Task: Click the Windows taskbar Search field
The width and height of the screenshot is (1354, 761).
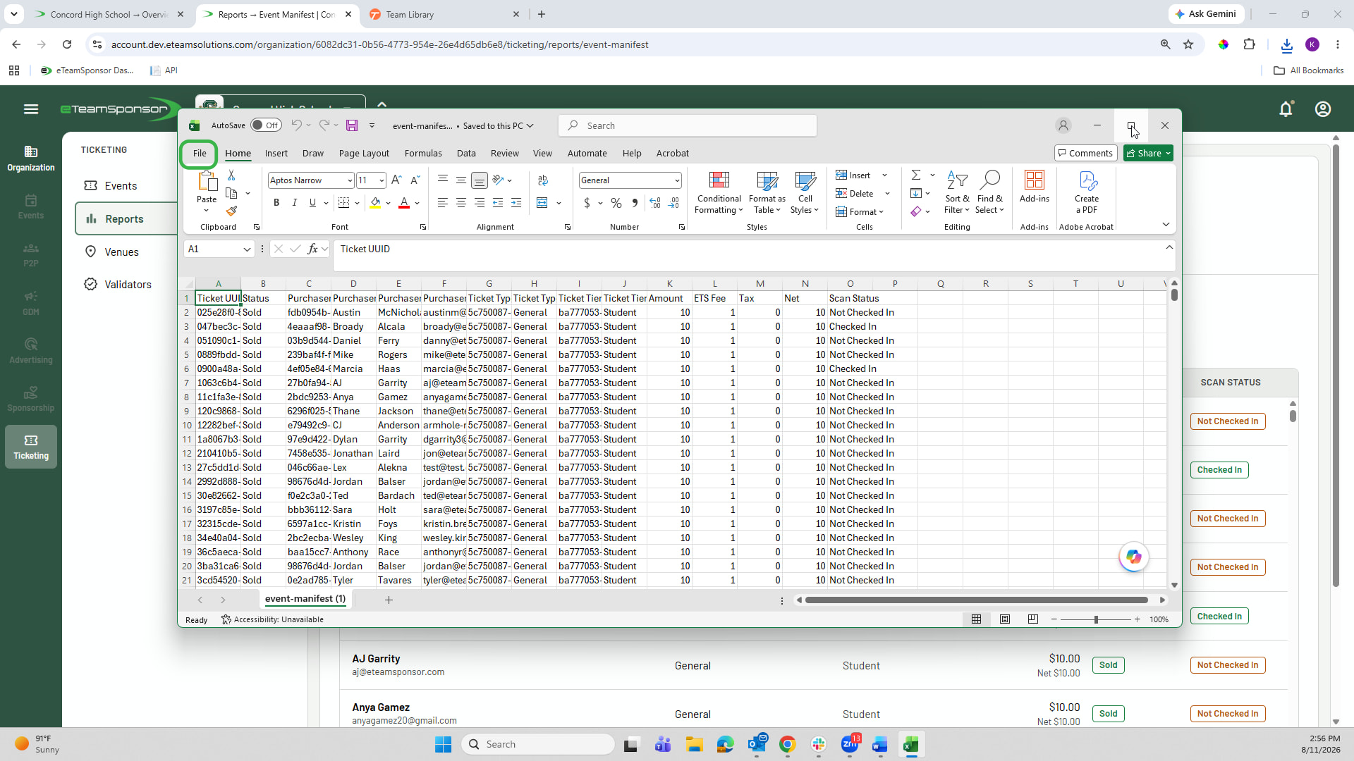Action: coord(538,744)
